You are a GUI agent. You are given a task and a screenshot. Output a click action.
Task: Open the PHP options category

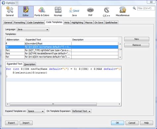(90, 12)
